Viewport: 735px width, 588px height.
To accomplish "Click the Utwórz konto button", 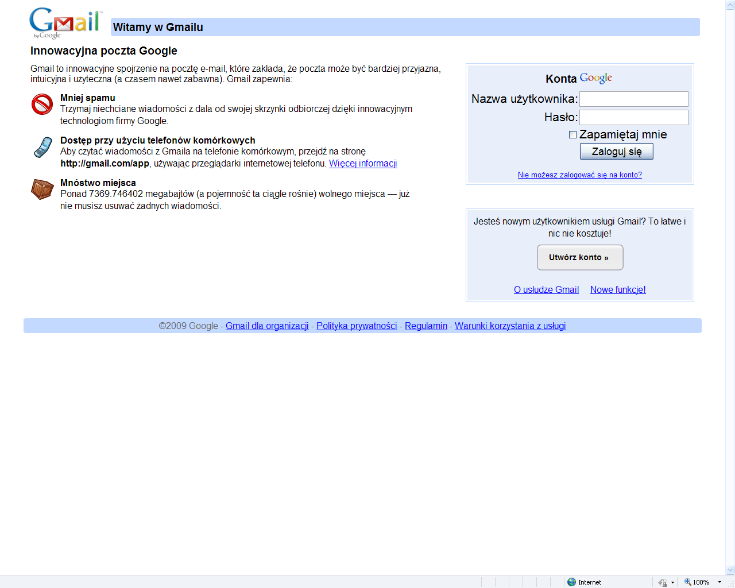I will [580, 257].
